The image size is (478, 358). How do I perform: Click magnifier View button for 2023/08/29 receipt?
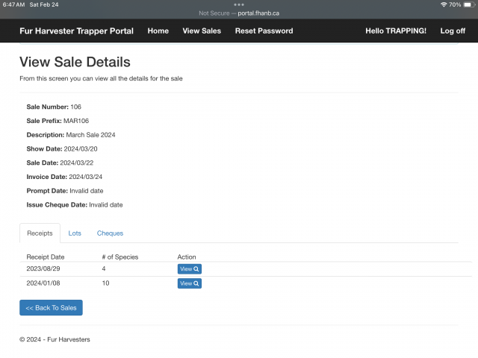[189, 269]
